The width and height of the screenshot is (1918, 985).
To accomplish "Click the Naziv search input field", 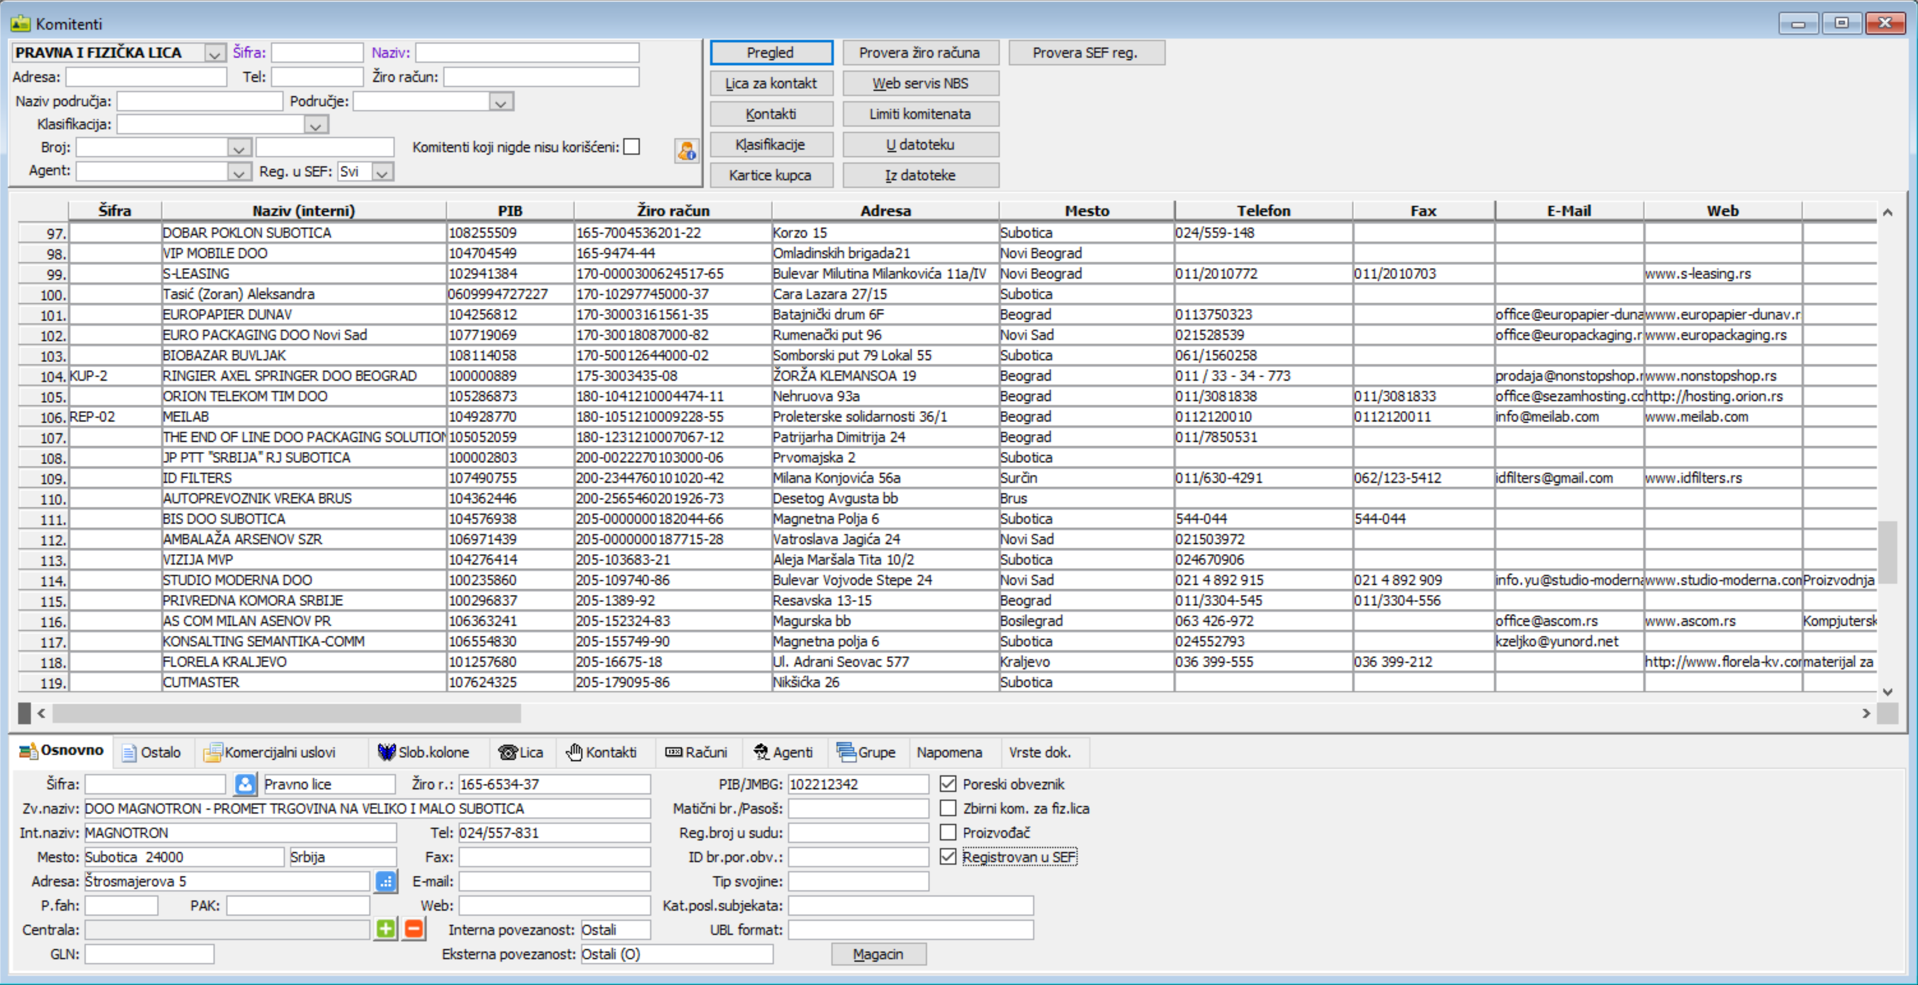I will (x=527, y=53).
